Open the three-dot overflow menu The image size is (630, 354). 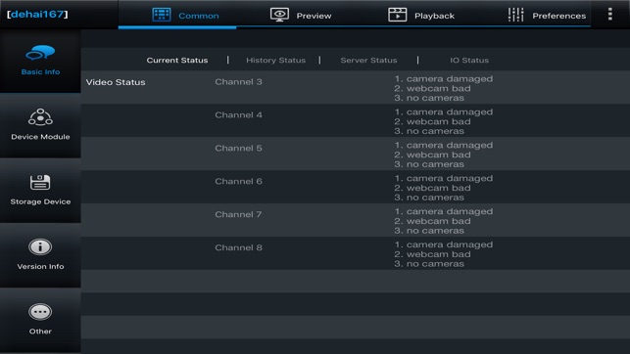[x=609, y=14]
